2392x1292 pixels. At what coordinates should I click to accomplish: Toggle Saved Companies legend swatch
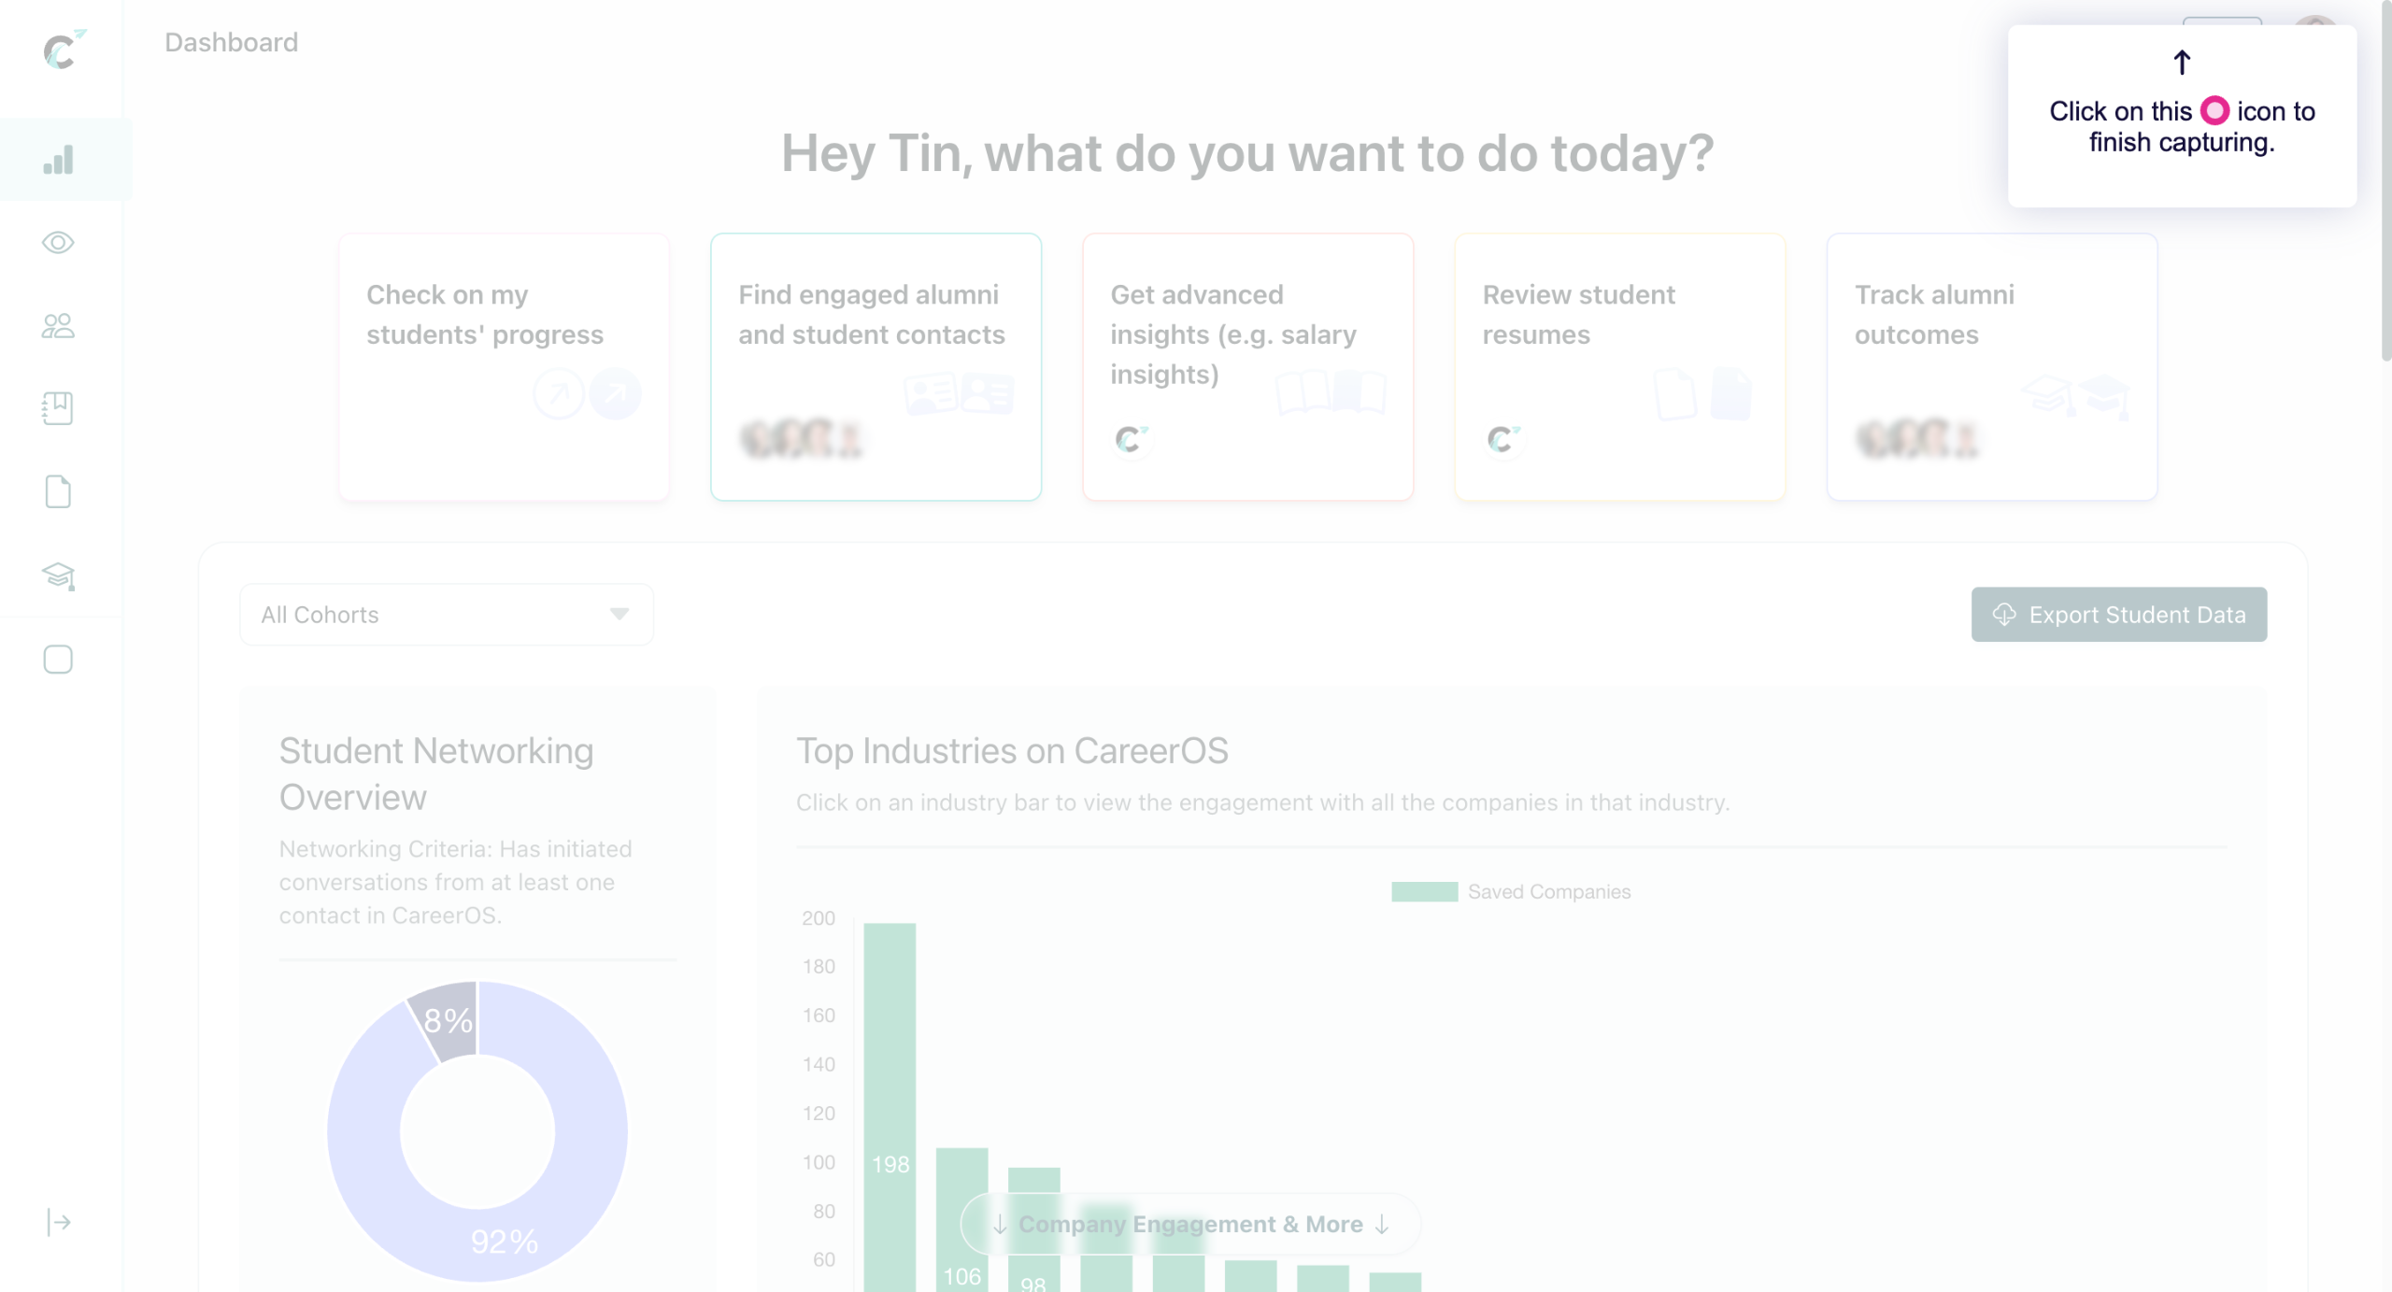click(1424, 892)
